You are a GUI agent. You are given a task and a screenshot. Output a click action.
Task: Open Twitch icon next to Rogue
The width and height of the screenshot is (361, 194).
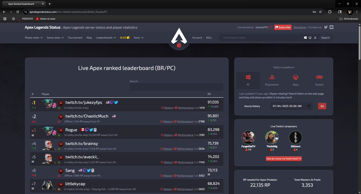pos(87,130)
